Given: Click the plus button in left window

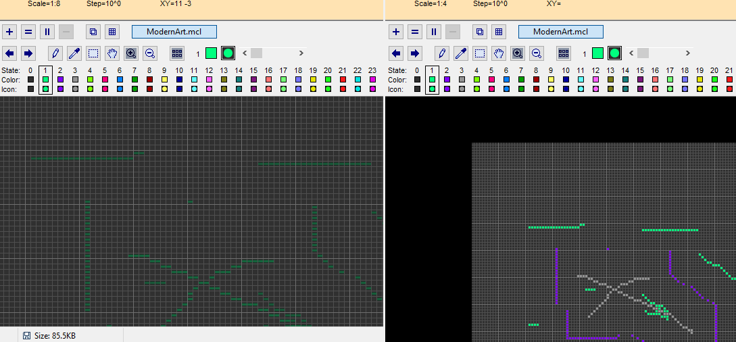Looking at the screenshot, I should tap(10, 32).
